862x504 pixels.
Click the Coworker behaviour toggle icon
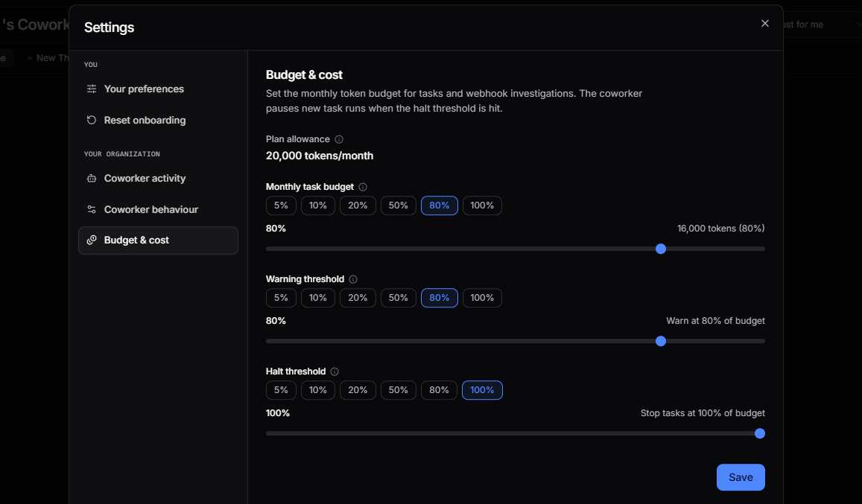(x=92, y=209)
